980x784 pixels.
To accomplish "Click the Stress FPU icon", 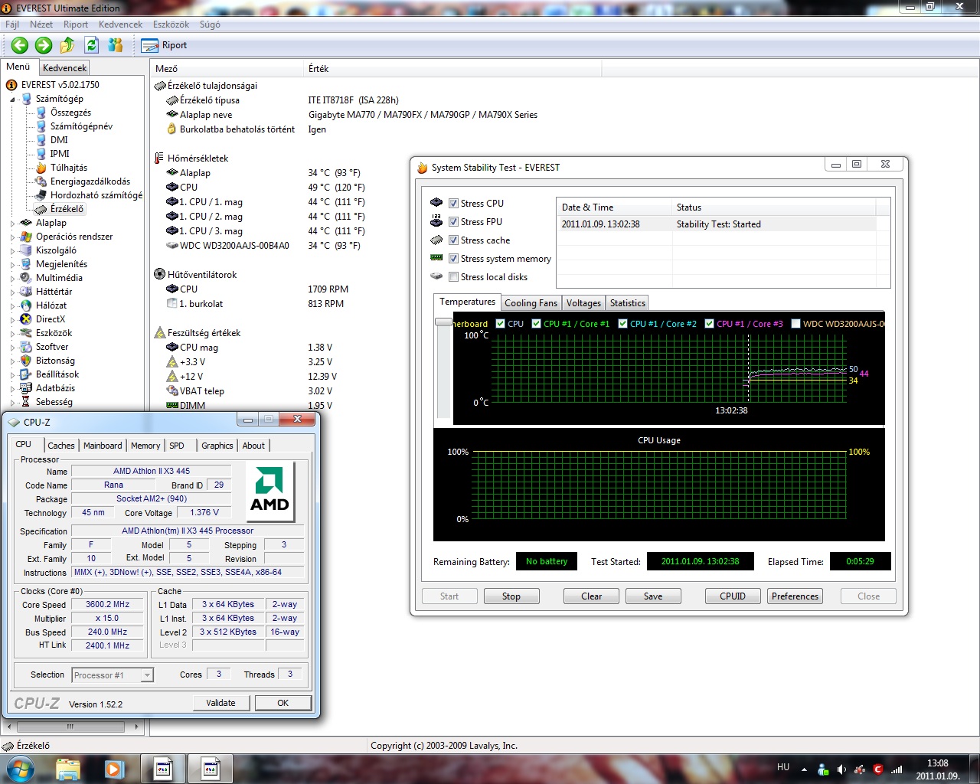I will click(x=436, y=221).
